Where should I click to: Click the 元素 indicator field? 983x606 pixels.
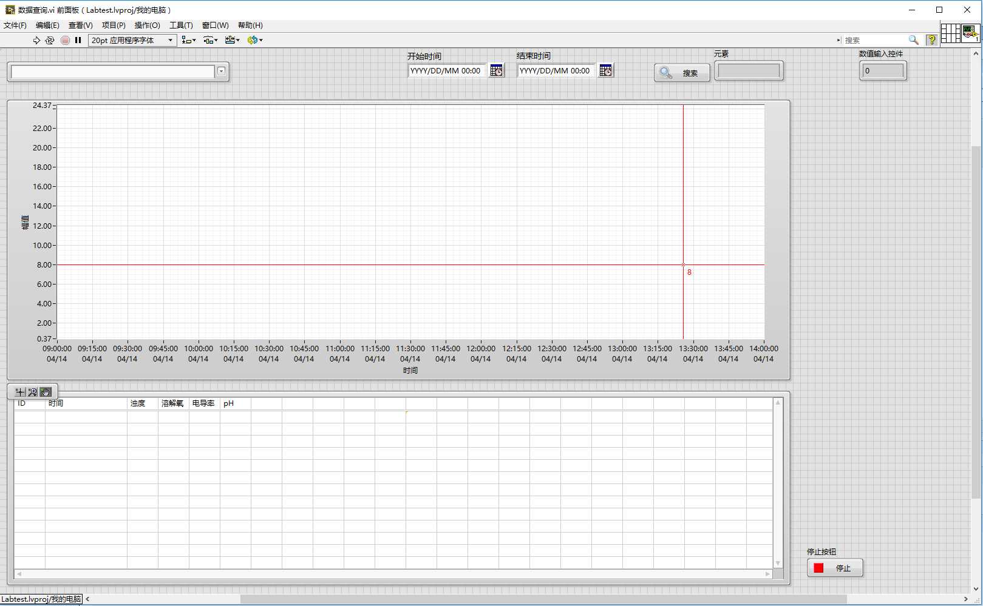point(749,71)
